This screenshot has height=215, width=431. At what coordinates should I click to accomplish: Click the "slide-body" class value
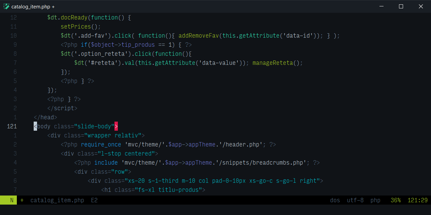[94, 126]
